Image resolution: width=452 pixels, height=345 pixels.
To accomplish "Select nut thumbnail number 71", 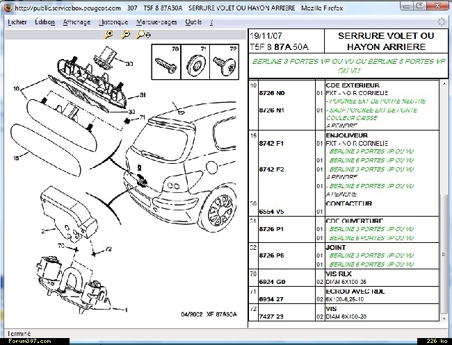I will pos(195,62).
